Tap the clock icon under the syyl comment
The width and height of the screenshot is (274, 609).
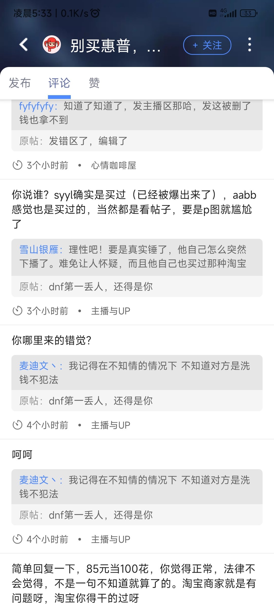[x=18, y=311]
